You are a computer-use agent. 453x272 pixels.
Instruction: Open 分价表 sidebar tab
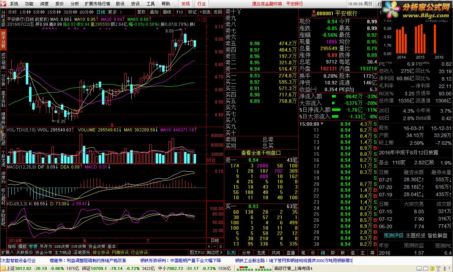[3, 80]
